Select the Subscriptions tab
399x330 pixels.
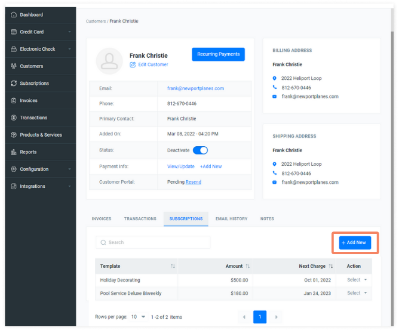point(186,219)
